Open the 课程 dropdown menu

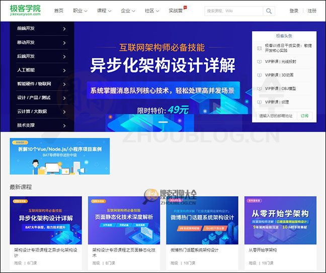[x=104, y=11]
